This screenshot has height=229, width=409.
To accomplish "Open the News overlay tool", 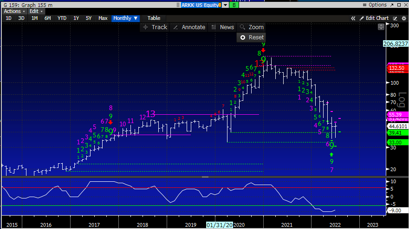I will [x=222, y=27].
